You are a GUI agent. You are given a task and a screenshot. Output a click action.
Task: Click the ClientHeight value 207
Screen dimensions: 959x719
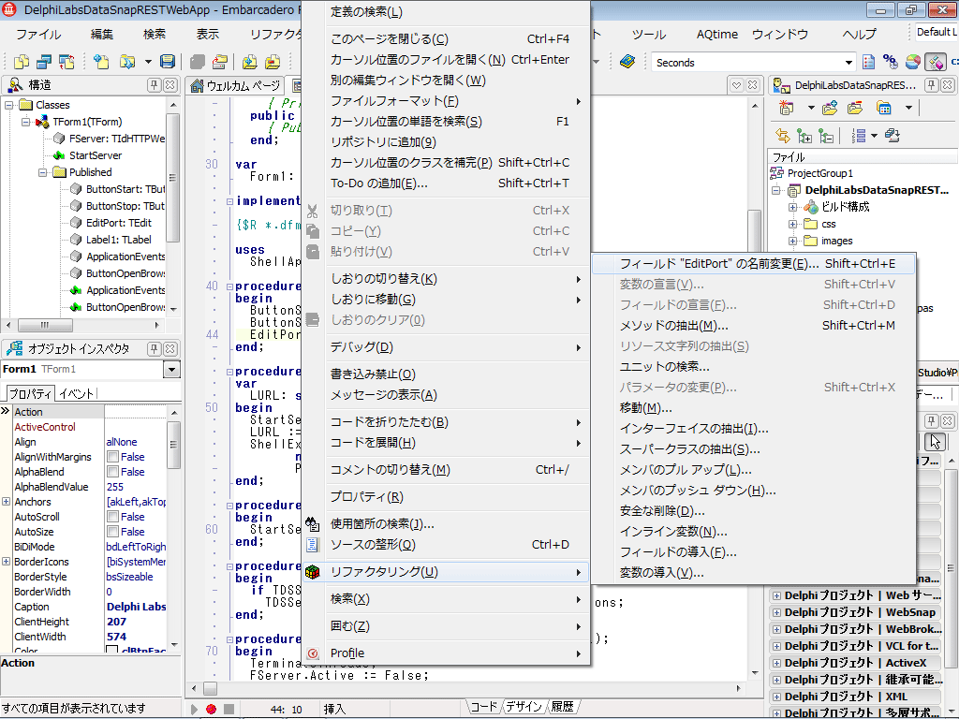click(x=136, y=622)
